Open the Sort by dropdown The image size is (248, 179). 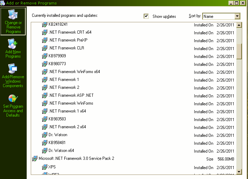[237, 16]
